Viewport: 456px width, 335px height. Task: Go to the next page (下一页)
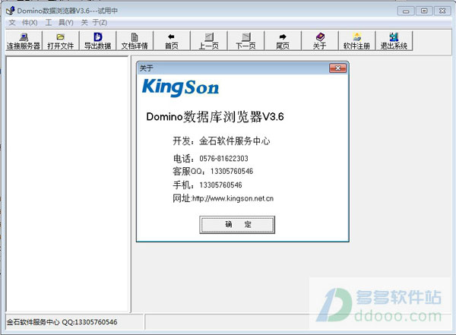[245, 41]
